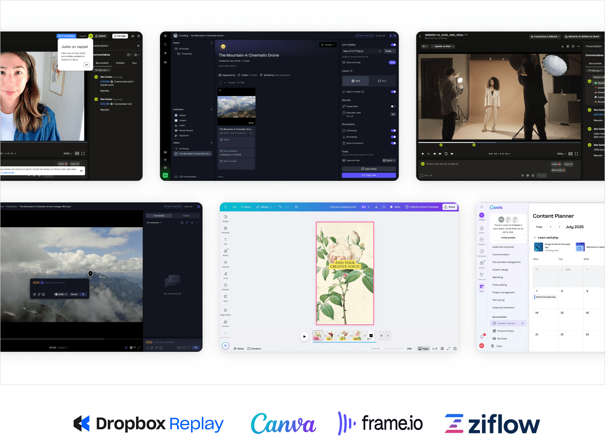Open Tools in the Canva sidebar
The height and width of the screenshot is (438, 605).
(x=225, y=275)
